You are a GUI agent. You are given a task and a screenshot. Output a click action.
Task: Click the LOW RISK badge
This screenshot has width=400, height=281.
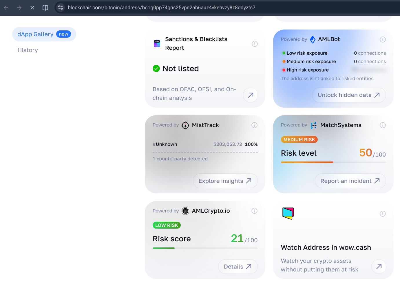[x=167, y=225]
